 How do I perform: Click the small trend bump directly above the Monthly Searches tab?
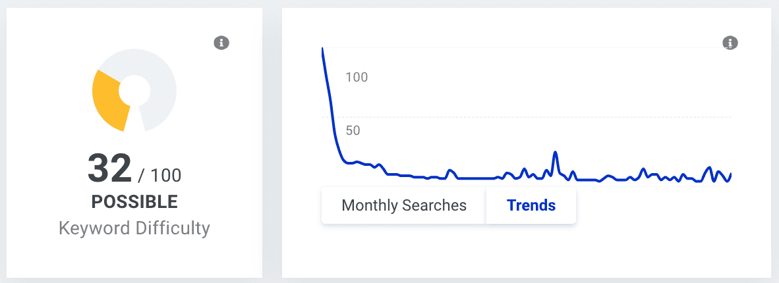(x=450, y=170)
